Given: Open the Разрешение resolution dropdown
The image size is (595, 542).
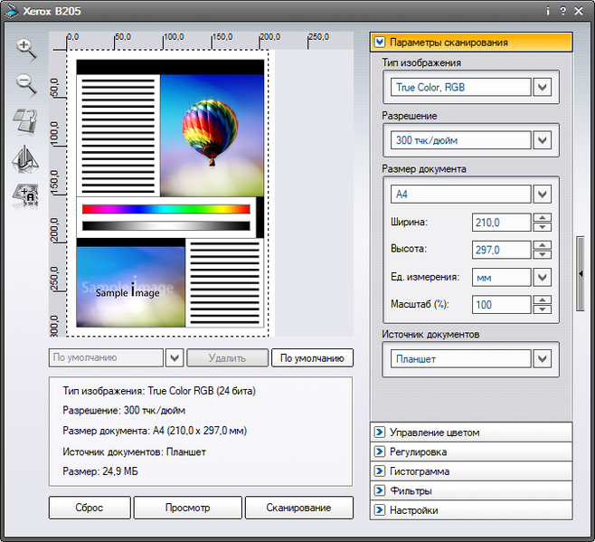Looking at the screenshot, I should pos(542,140).
